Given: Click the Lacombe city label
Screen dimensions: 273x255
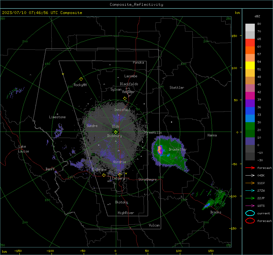Looking at the screenshot, I should click(131, 76).
